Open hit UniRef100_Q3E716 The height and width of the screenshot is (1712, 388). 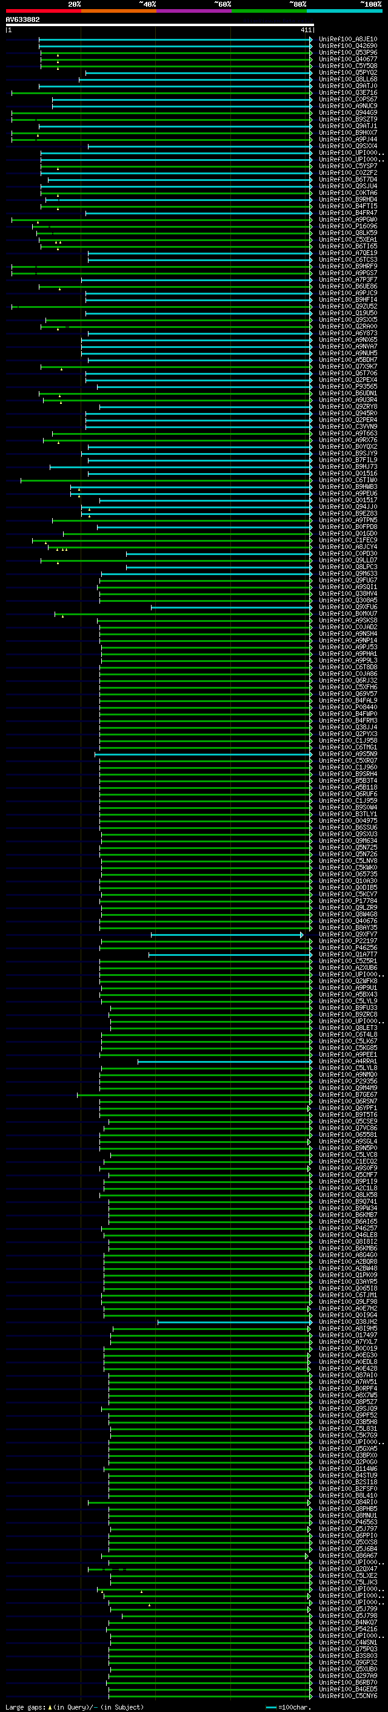[348, 92]
